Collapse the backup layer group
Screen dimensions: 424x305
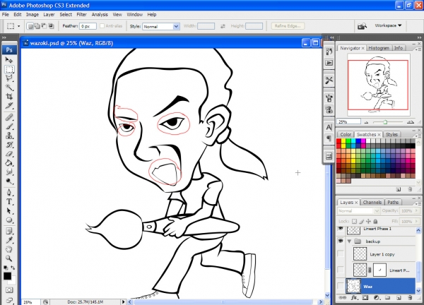click(x=349, y=241)
